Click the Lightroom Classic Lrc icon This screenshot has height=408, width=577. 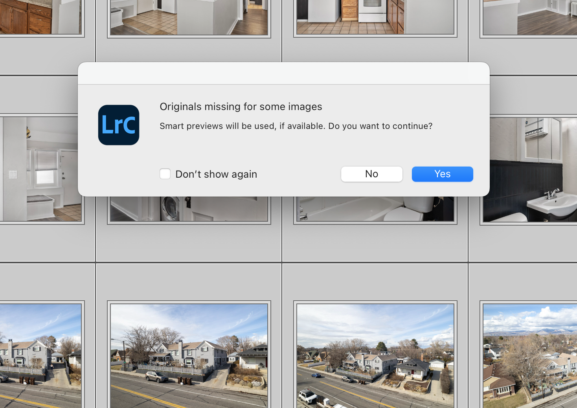tap(119, 125)
